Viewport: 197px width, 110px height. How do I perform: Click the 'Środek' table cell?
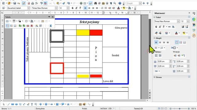click(115, 55)
